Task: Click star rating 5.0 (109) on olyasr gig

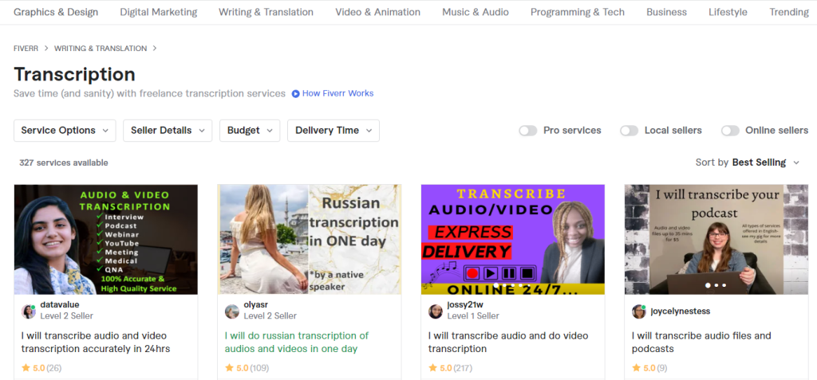Action: click(x=247, y=368)
